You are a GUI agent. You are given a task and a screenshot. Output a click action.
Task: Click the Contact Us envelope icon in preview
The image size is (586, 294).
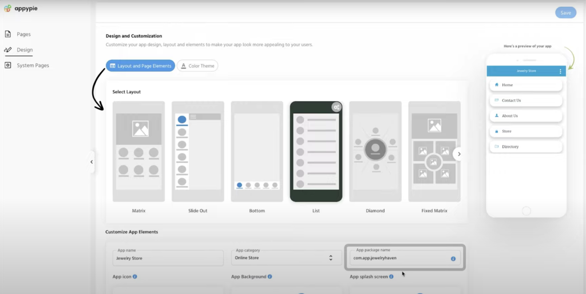tap(497, 100)
